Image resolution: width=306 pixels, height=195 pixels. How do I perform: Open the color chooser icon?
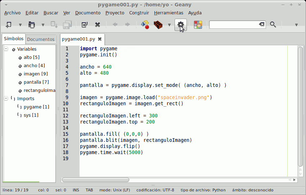tap(198, 25)
